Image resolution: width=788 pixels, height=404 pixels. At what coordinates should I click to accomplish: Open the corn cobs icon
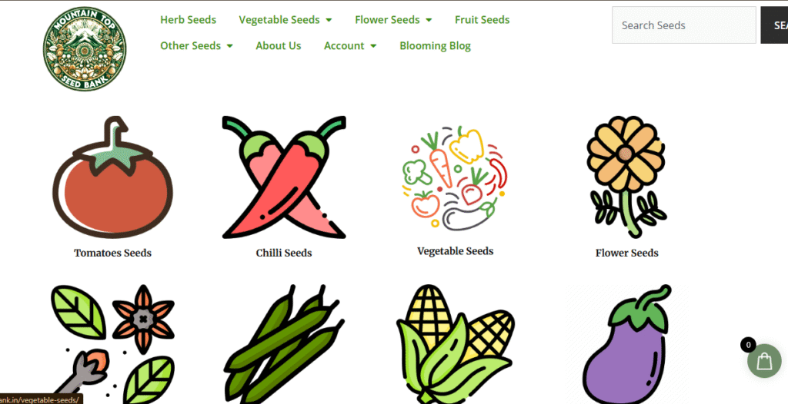(456, 344)
